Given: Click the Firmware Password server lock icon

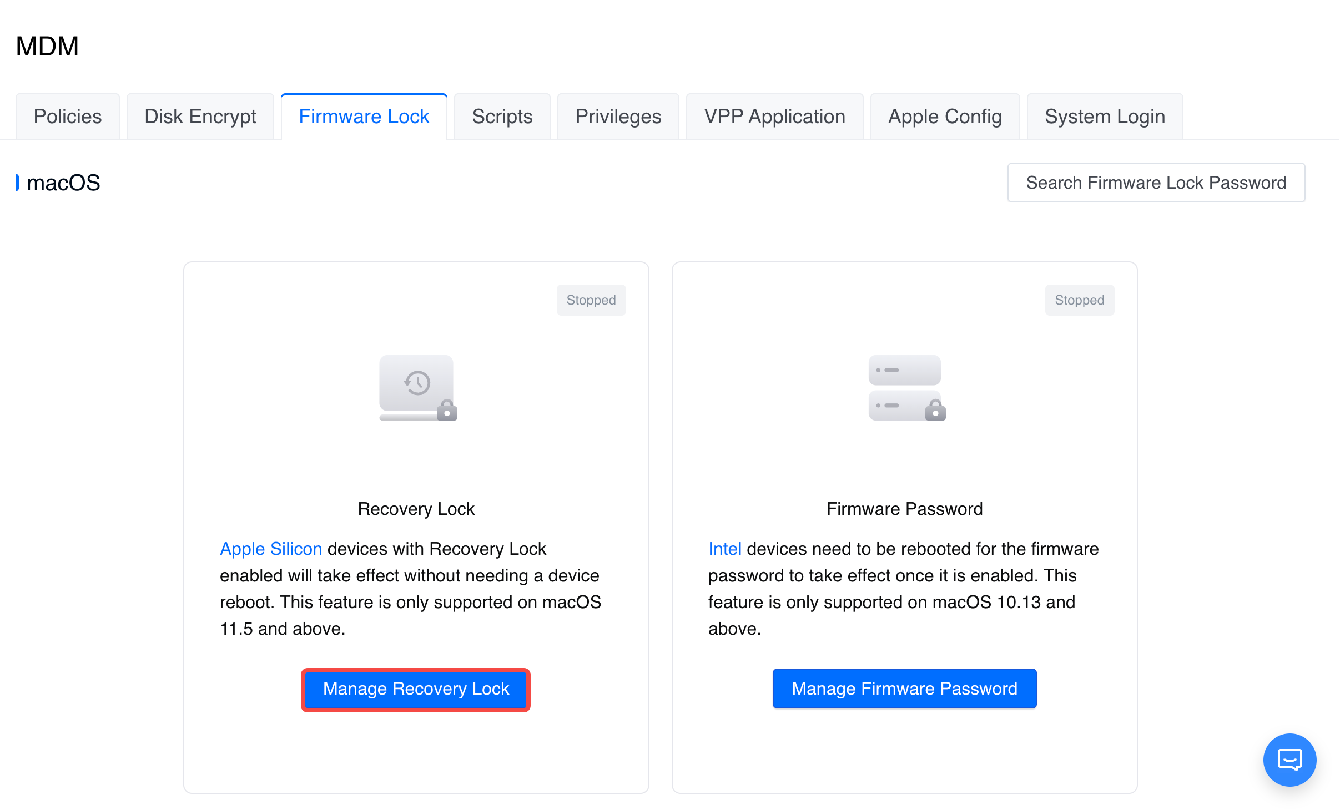Looking at the screenshot, I should 906,387.
